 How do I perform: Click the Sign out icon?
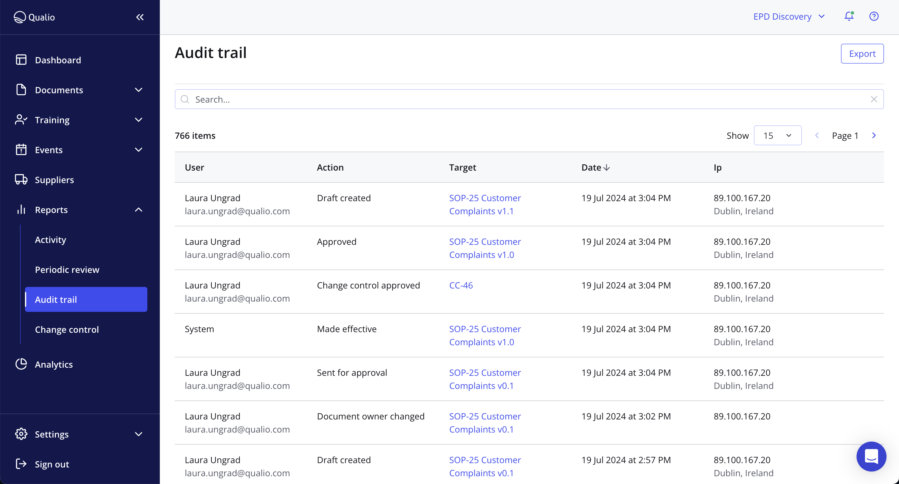(x=21, y=464)
